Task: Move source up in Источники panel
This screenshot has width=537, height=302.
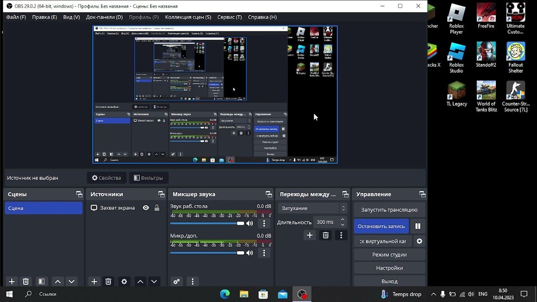Action: pos(141,282)
